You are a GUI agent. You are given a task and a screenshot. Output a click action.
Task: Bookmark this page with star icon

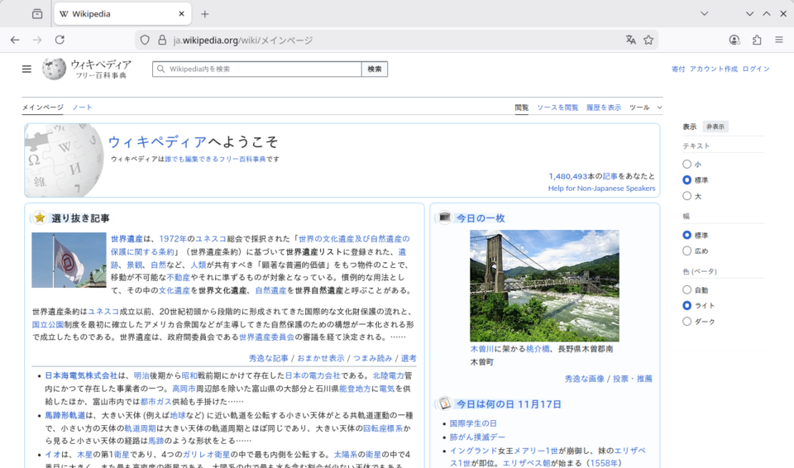(648, 40)
